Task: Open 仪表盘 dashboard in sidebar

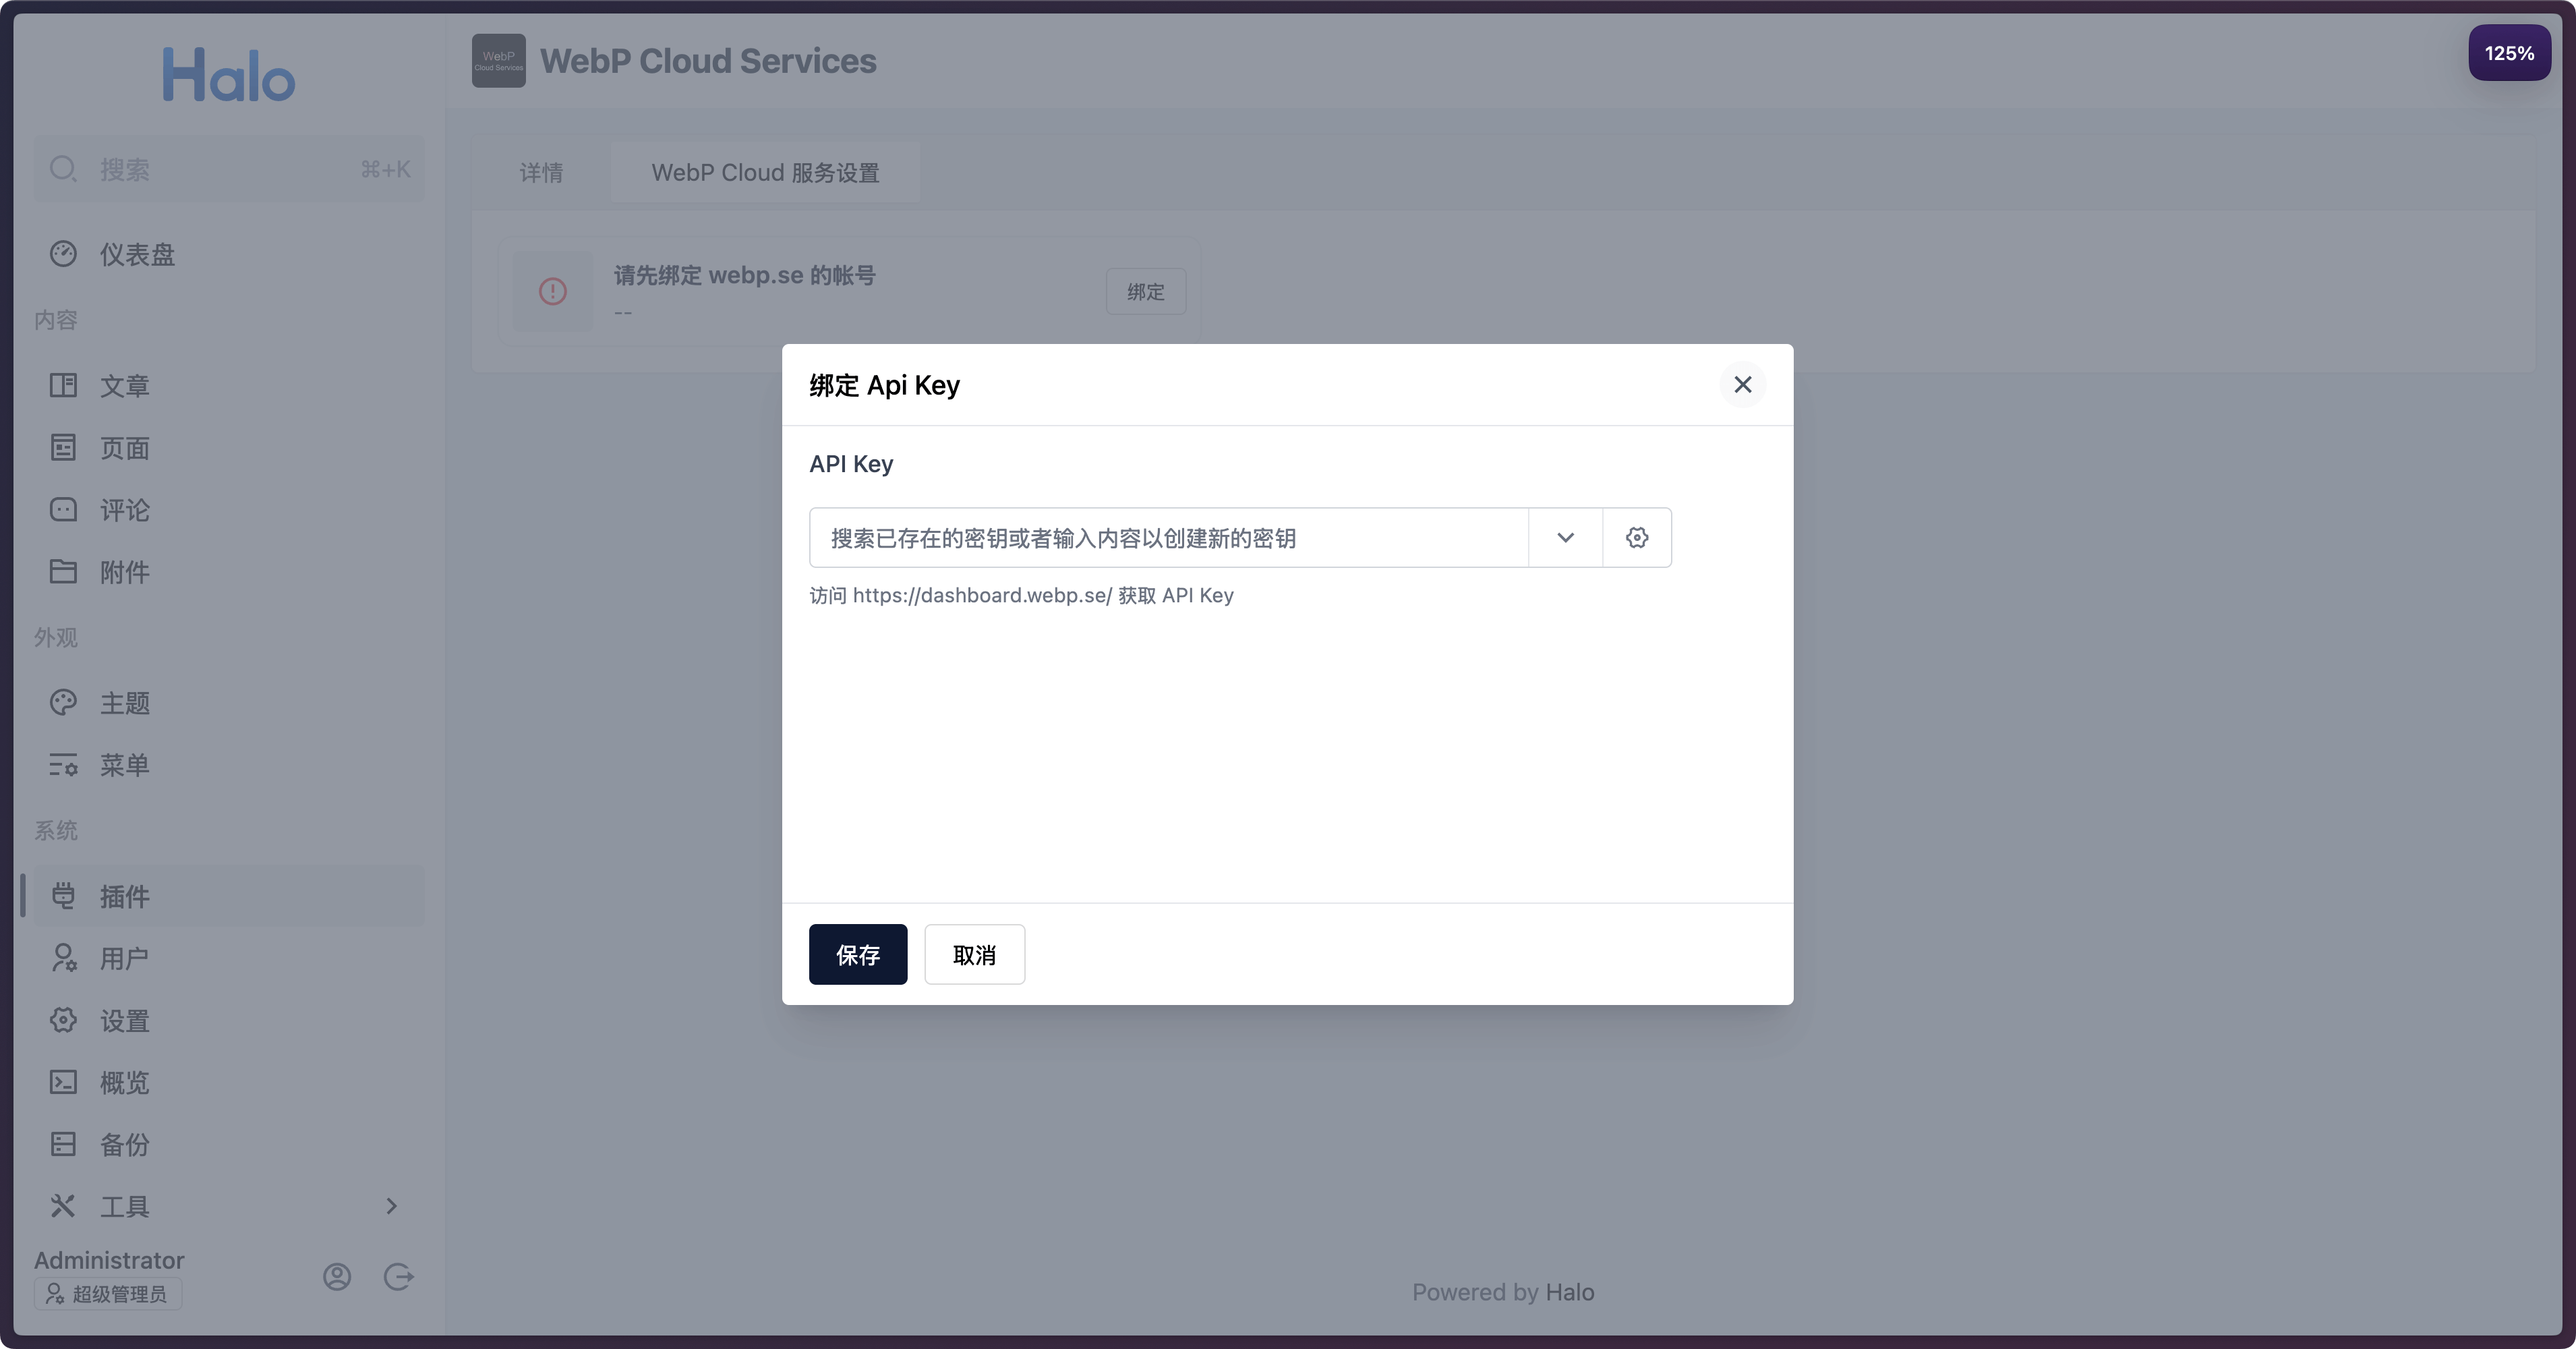Action: click(x=137, y=255)
